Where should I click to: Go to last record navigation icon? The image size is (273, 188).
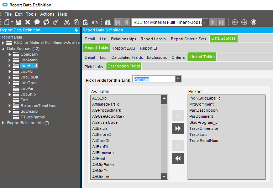click(x=221, y=22)
